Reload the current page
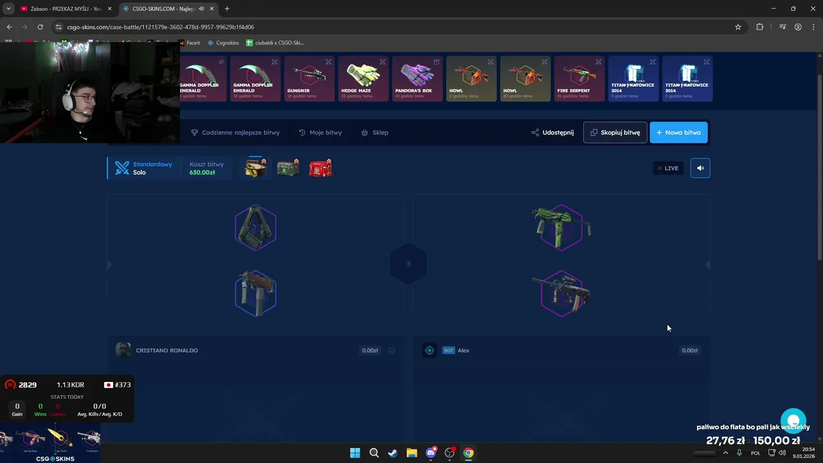The height and width of the screenshot is (463, 823). click(40, 27)
